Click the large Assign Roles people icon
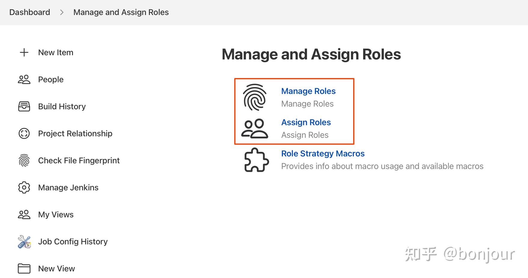The width and height of the screenshot is (528, 278). pos(255,128)
